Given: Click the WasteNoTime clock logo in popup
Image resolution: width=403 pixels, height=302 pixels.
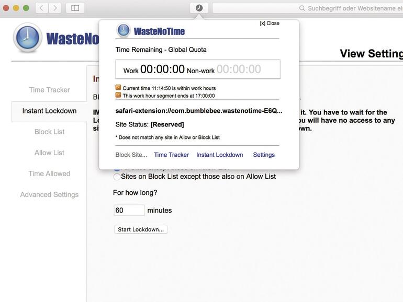Looking at the screenshot, I should pos(124,30).
